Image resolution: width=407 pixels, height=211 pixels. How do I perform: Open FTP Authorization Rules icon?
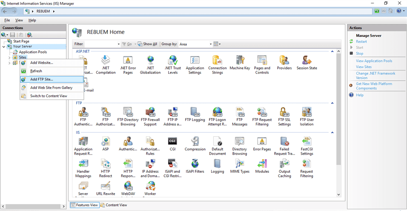(x=106, y=116)
